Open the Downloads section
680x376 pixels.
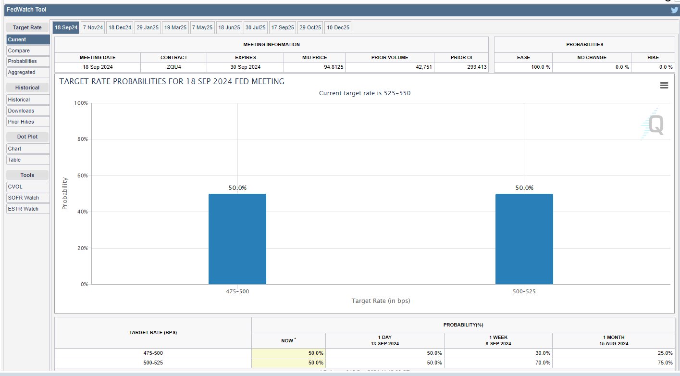point(28,111)
